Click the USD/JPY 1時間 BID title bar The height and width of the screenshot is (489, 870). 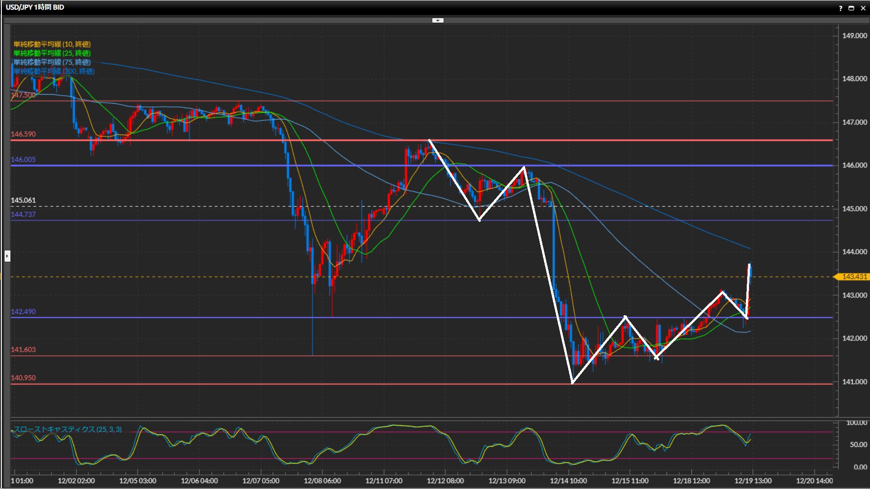tap(35, 7)
